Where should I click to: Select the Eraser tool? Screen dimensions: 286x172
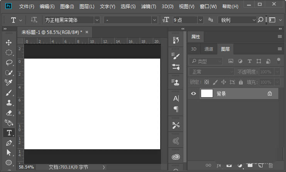9,113
